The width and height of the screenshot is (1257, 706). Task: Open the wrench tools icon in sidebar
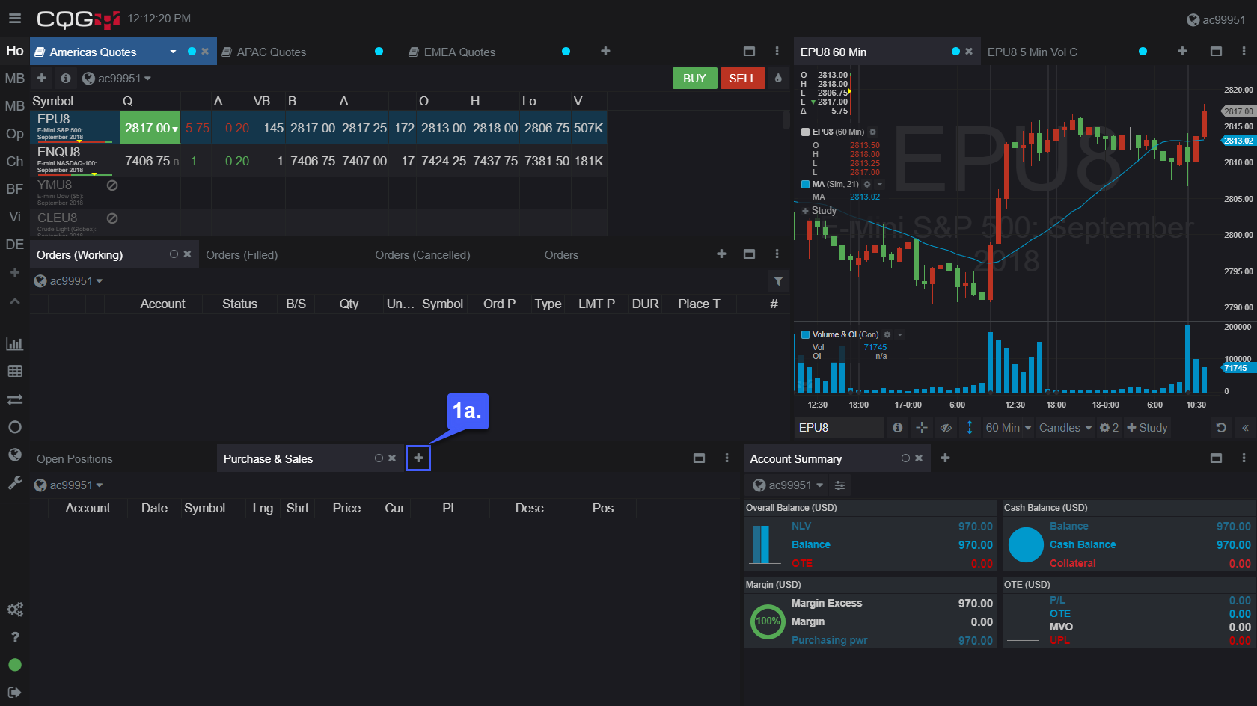pos(14,482)
